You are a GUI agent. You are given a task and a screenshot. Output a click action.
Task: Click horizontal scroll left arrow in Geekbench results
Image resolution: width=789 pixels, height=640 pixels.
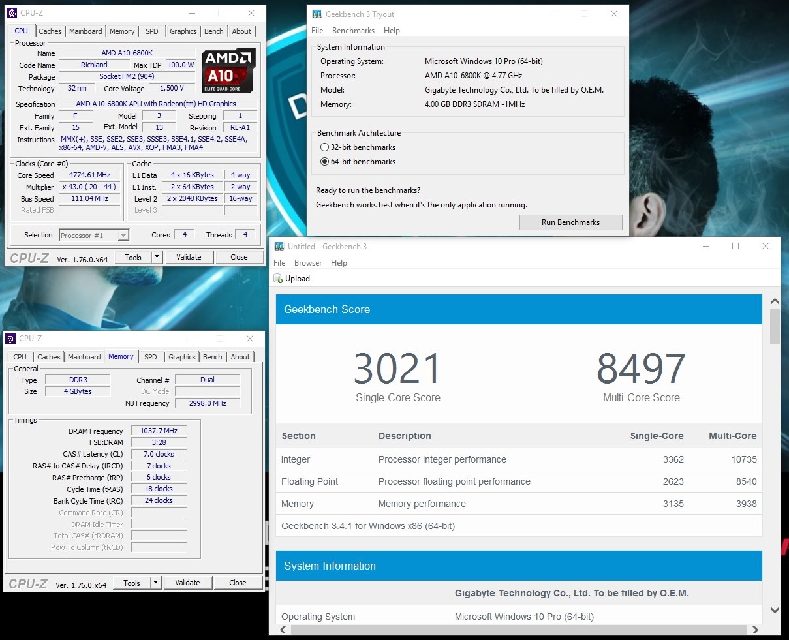click(x=283, y=630)
